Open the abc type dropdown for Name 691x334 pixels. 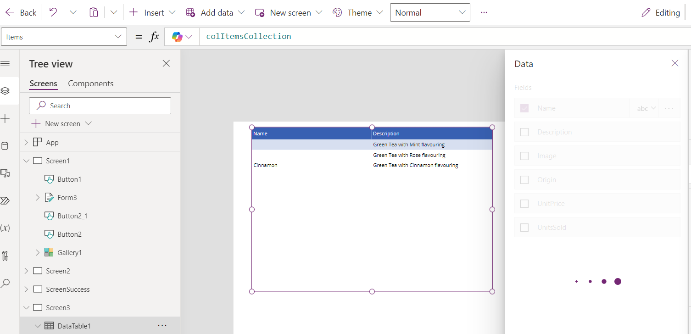tap(646, 108)
